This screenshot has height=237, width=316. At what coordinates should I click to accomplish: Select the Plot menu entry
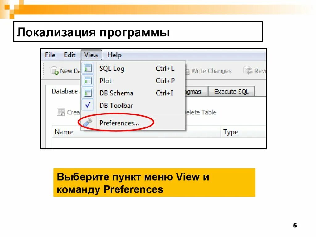click(133, 81)
